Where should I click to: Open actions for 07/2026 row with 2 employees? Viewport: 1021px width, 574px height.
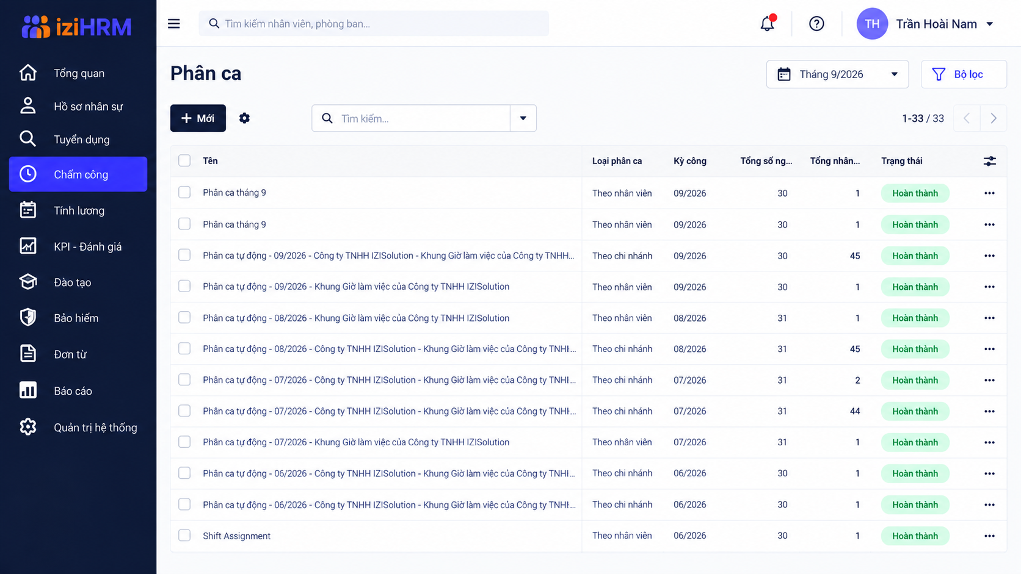pos(989,380)
